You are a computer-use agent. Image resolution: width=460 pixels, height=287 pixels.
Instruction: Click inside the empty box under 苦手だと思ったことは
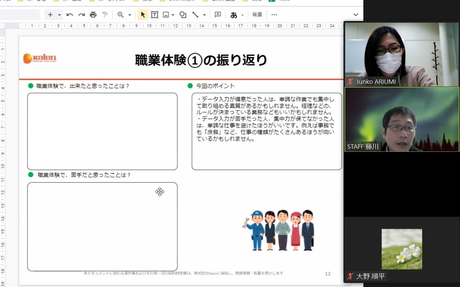pyautogui.click(x=102, y=226)
